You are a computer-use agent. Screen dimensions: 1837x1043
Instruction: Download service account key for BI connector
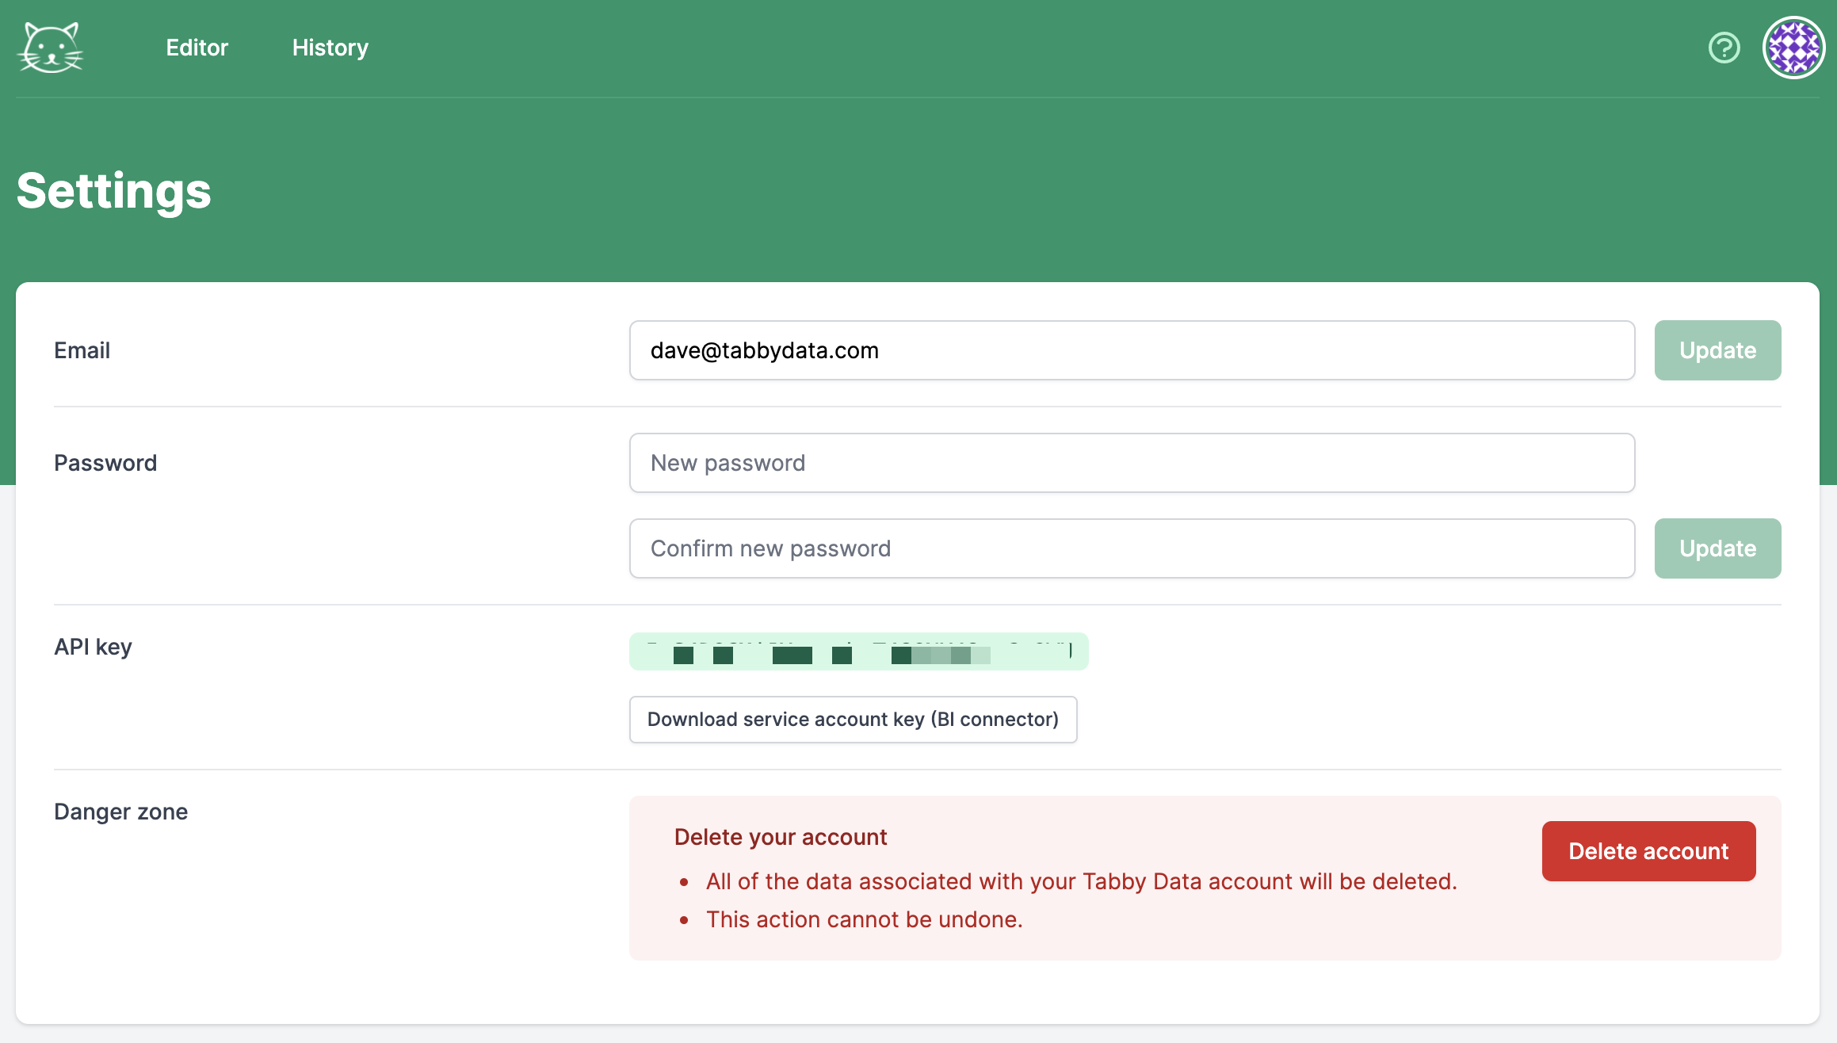click(853, 720)
